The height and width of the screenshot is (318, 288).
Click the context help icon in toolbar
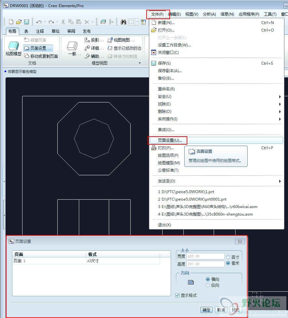point(143,22)
